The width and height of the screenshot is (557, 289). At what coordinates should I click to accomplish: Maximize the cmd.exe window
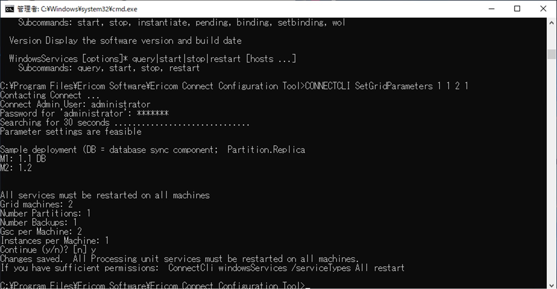point(517,9)
